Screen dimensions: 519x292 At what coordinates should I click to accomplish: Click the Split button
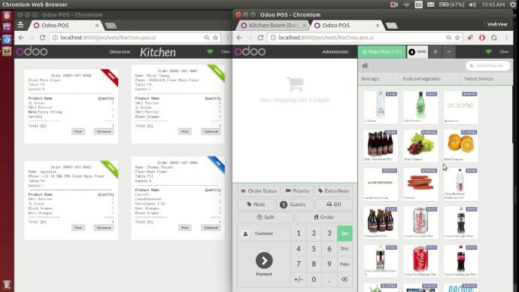point(266,217)
